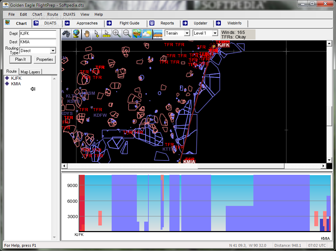
Task: Click the map horizontal scrollbar thumb
Action: tap(241, 166)
